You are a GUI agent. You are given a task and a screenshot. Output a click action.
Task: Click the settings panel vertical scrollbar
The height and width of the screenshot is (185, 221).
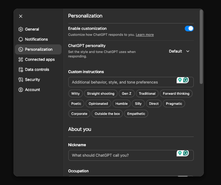click(201, 47)
